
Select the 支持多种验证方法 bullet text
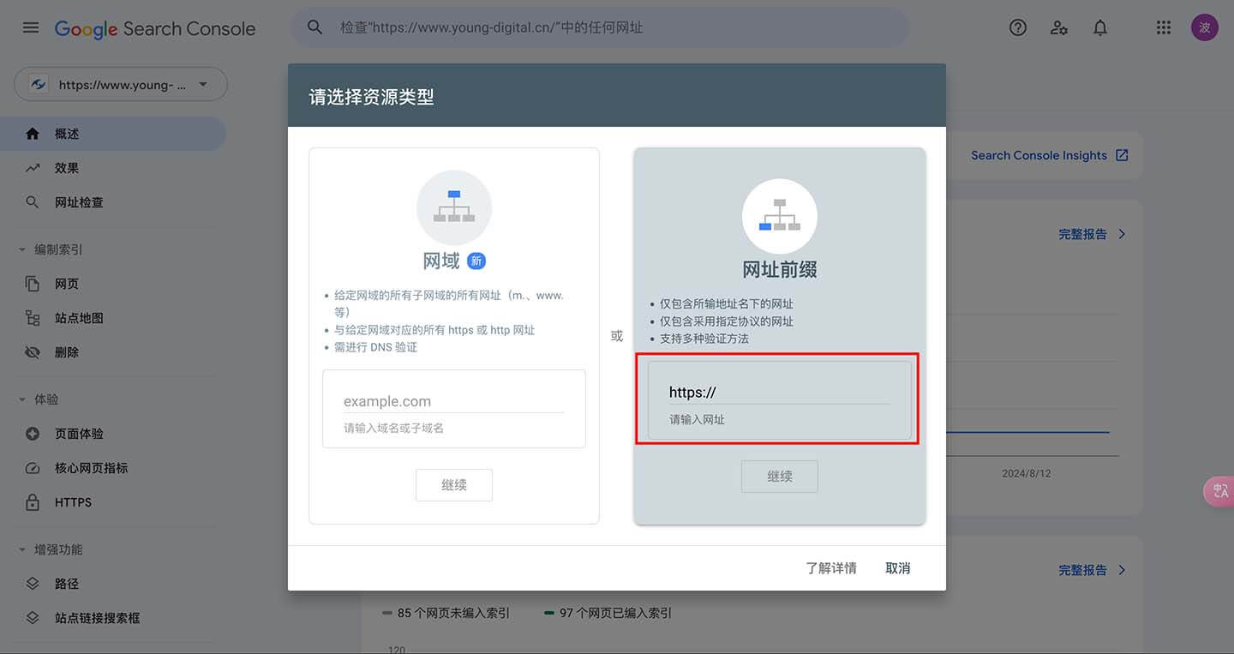click(x=704, y=339)
